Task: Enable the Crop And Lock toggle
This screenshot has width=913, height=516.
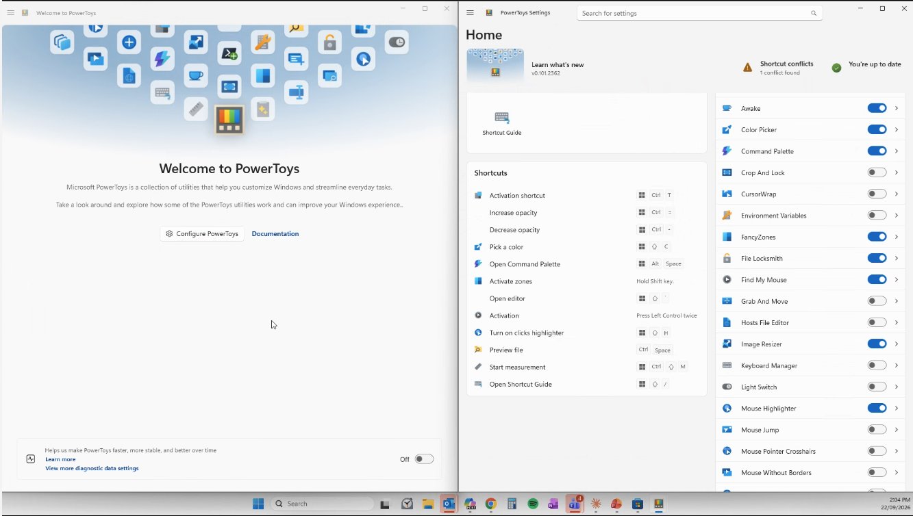Action: pyautogui.click(x=877, y=172)
